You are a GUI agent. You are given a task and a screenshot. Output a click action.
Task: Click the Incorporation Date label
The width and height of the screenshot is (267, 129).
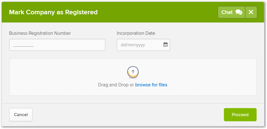click(x=136, y=33)
